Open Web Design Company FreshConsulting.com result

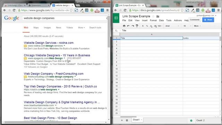click(53, 74)
